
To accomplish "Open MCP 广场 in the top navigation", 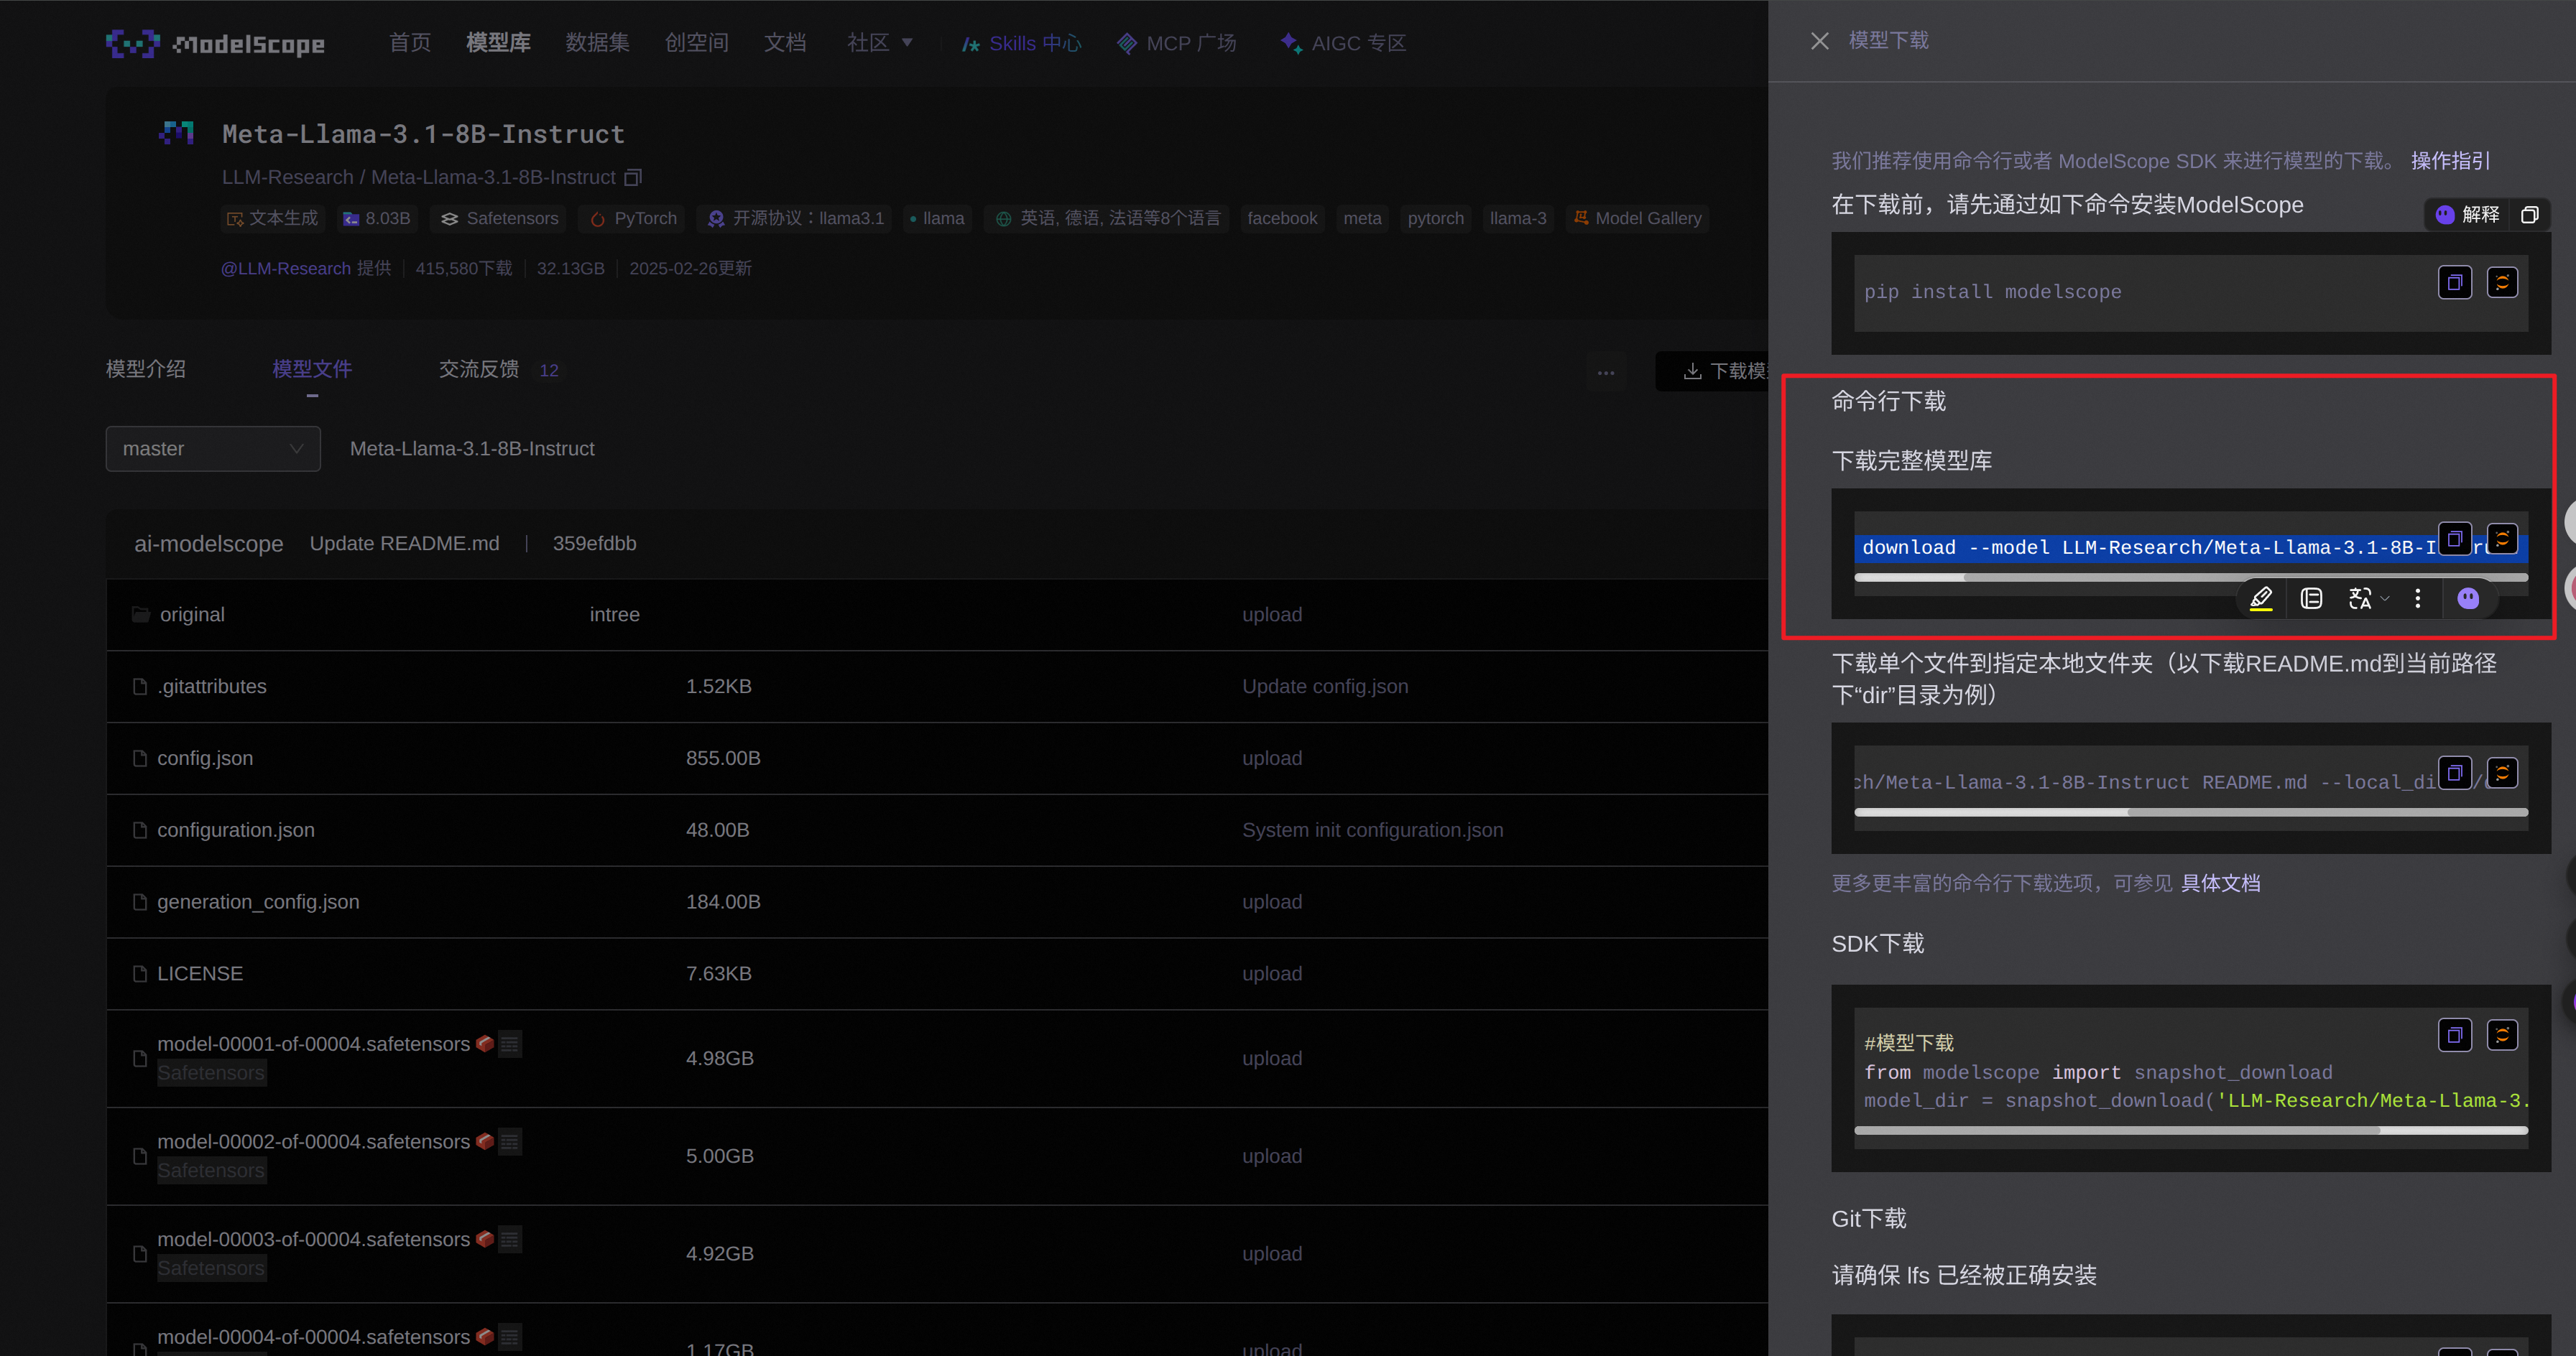I will click(x=1177, y=43).
